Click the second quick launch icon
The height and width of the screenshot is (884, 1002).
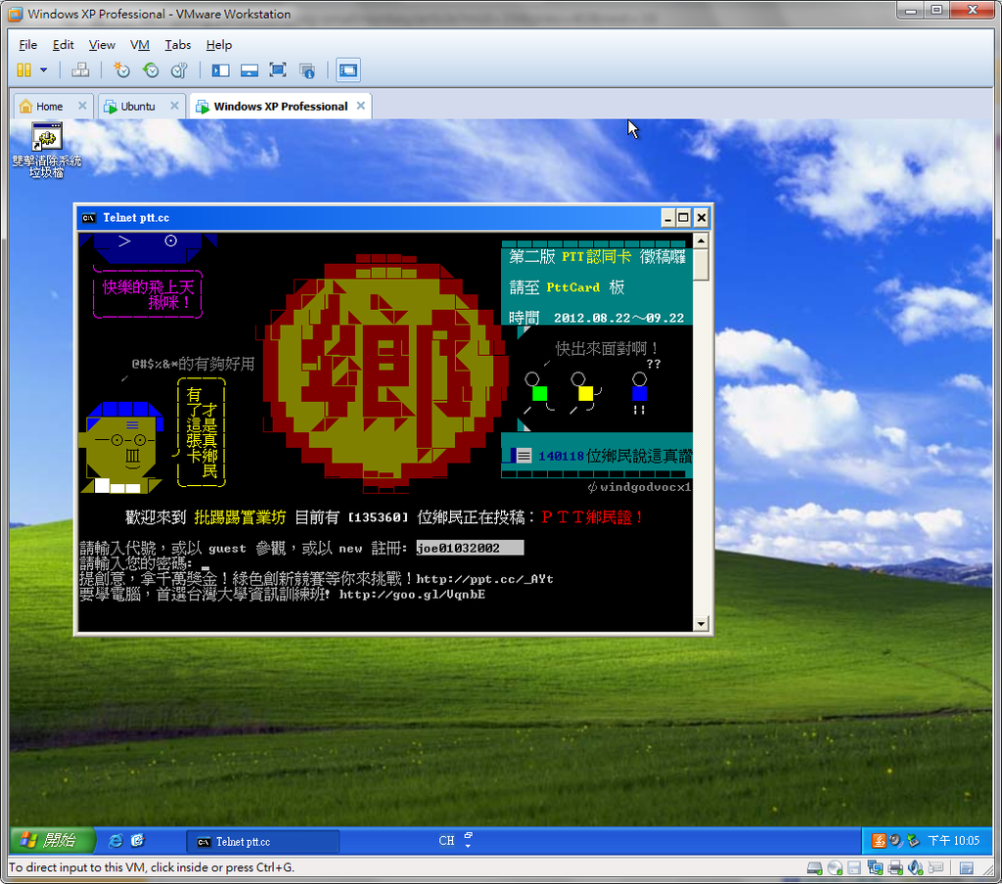pyautogui.click(x=137, y=841)
